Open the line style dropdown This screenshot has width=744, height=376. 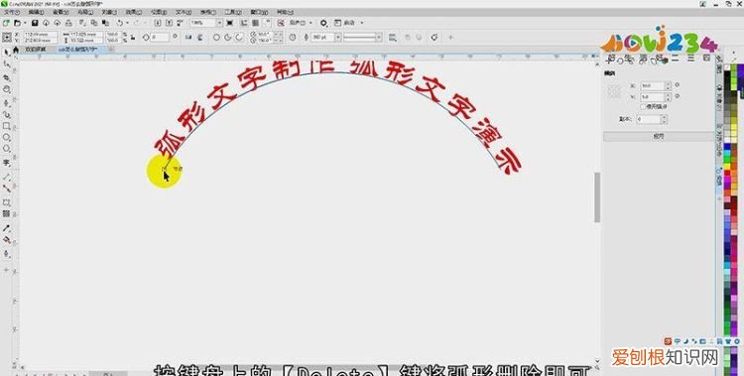379,37
